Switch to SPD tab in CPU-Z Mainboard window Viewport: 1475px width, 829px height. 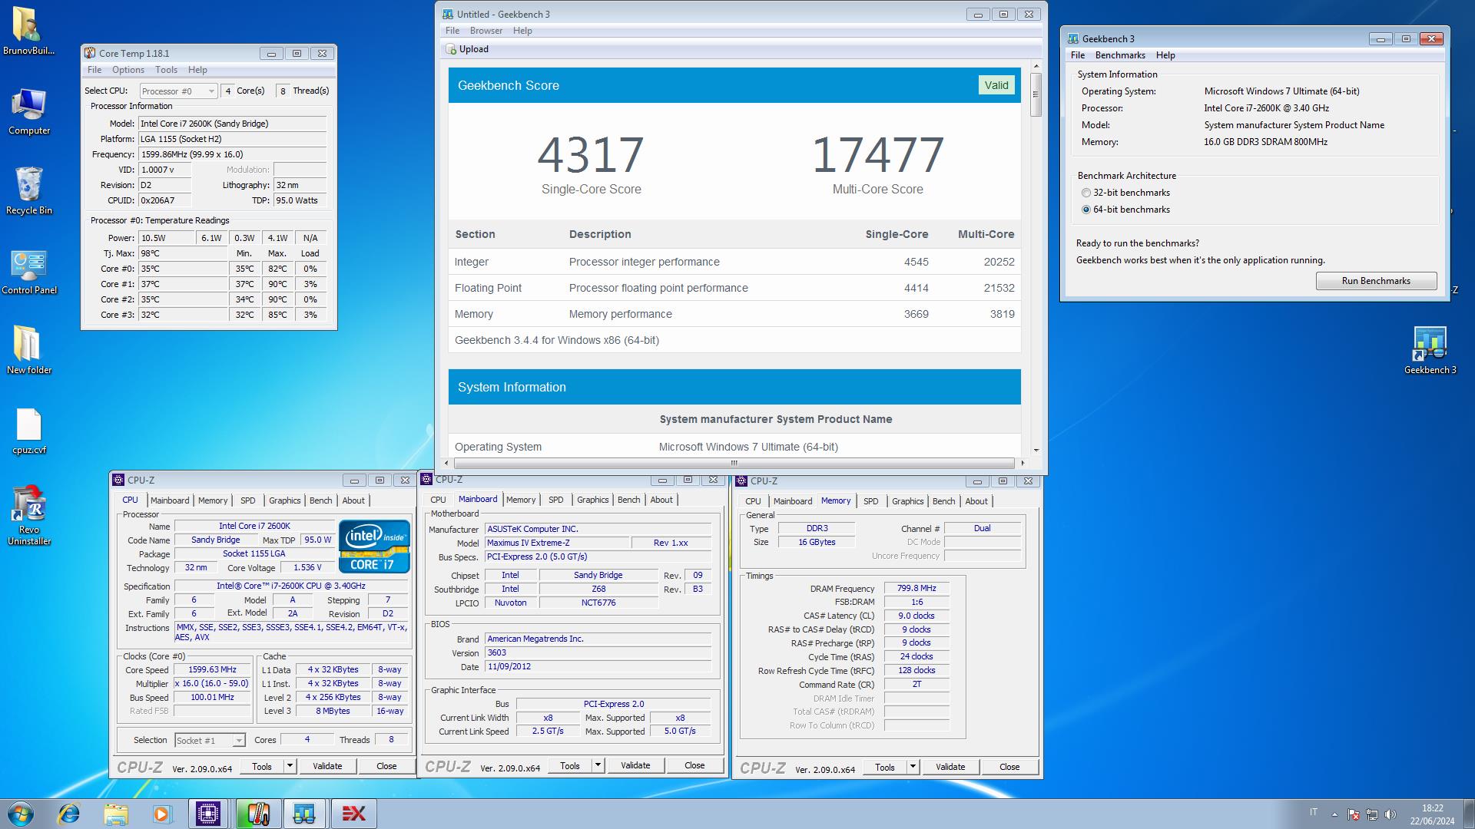[x=555, y=500]
